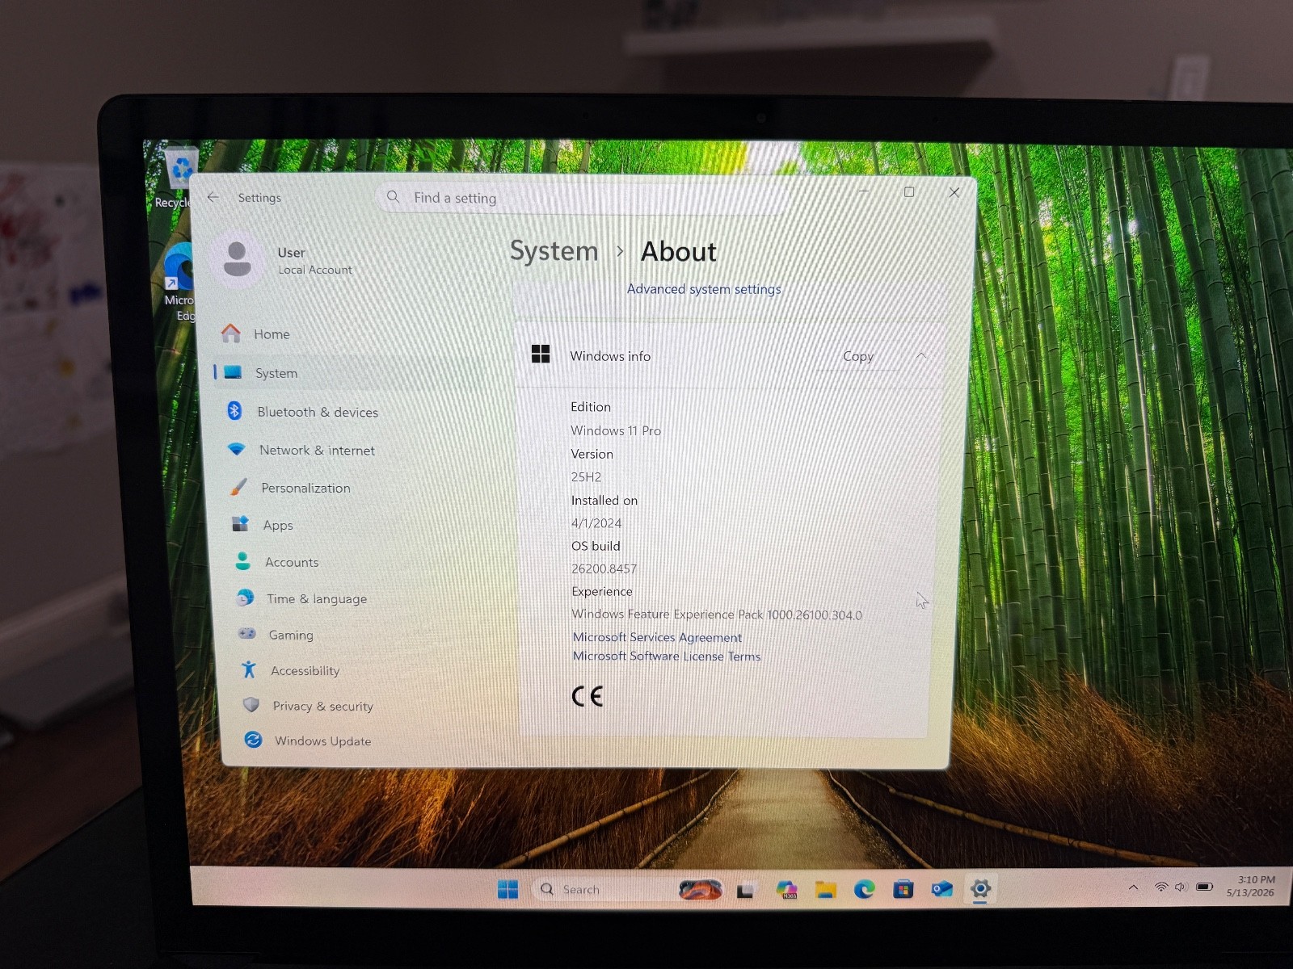Select the Recycle Bin desktop icon
1293x969 pixels.
click(175, 178)
